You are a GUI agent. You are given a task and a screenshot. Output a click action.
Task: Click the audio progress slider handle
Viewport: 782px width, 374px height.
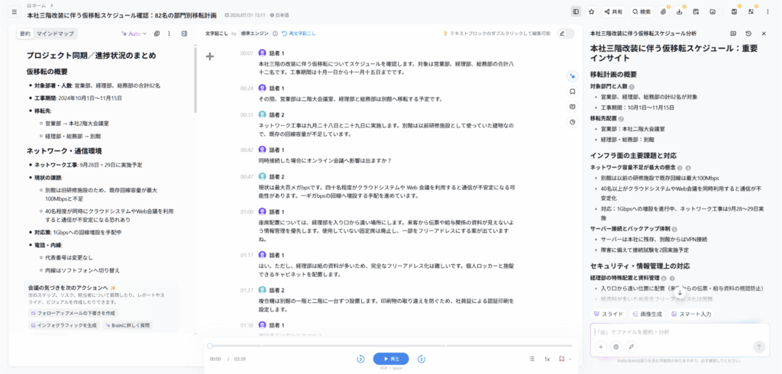pyautogui.click(x=210, y=346)
